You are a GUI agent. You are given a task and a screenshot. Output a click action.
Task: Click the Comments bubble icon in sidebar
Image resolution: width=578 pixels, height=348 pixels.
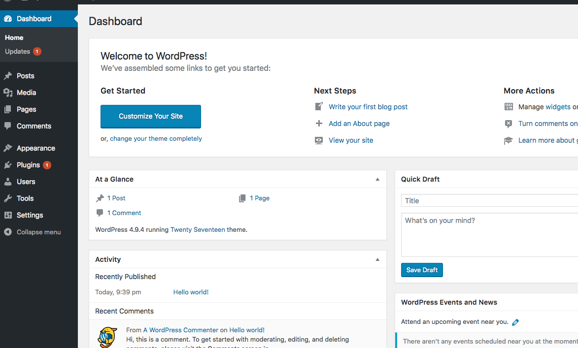(8, 126)
